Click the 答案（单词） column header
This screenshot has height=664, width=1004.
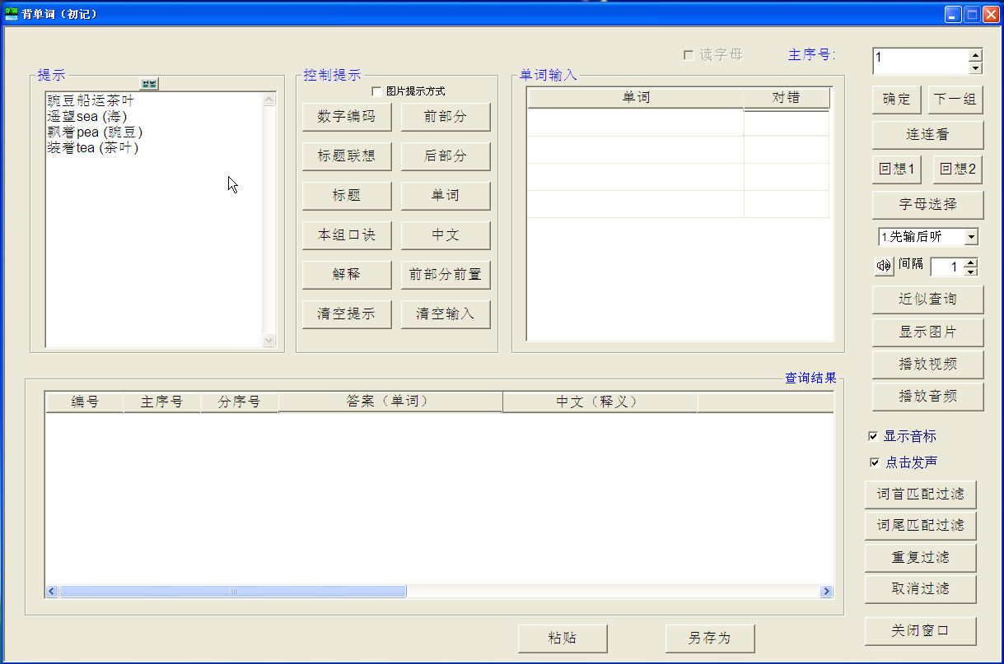click(x=390, y=402)
